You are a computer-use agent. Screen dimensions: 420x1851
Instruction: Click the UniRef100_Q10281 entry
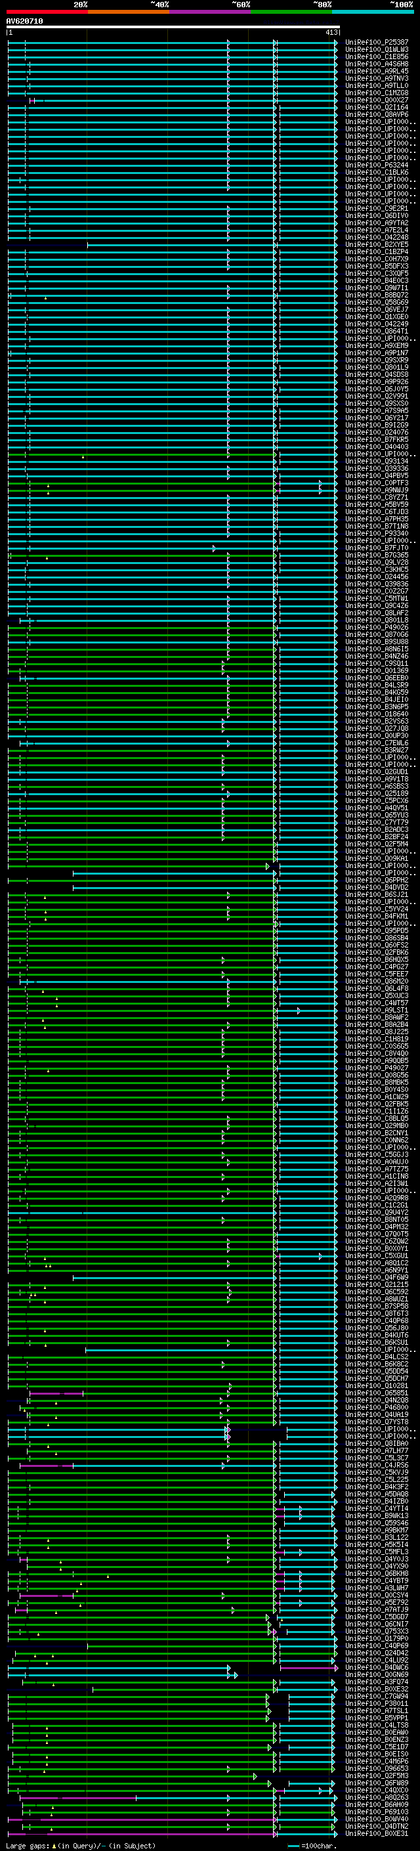(377, 1385)
